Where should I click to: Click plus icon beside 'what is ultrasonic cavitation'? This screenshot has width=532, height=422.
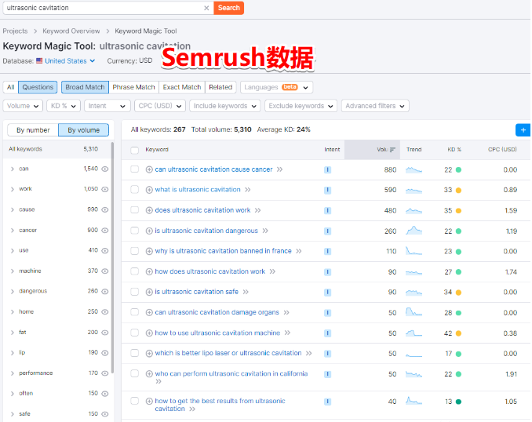coord(149,190)
